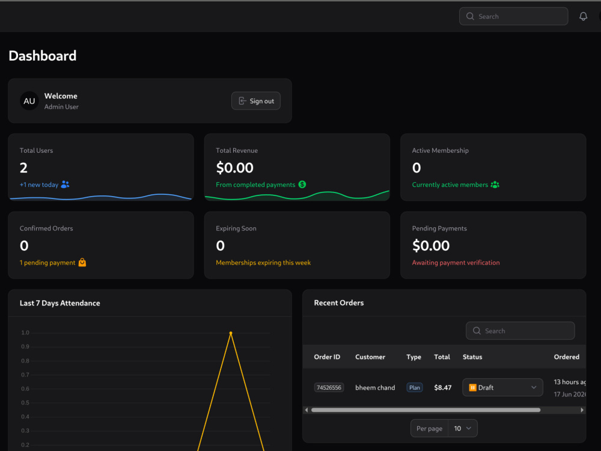The width and height of the screenshot is (601, 451).
Task: Click the +1 new today text
Action: click(x=39, y=185)
